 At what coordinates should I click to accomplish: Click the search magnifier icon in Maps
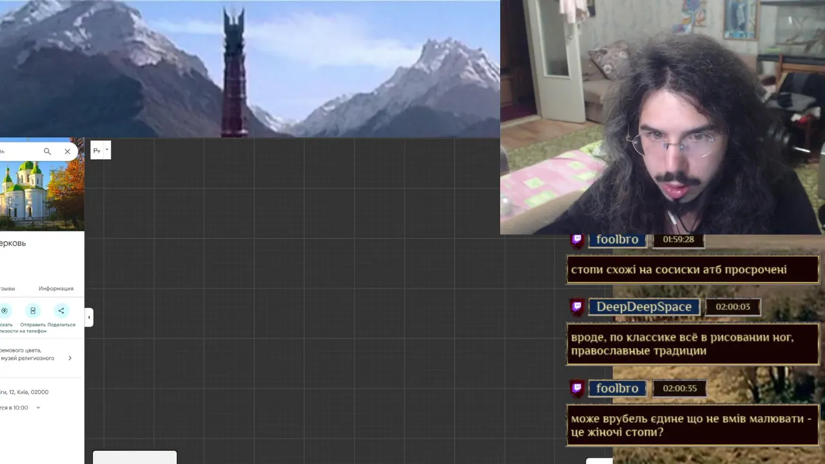coord(47,151)
